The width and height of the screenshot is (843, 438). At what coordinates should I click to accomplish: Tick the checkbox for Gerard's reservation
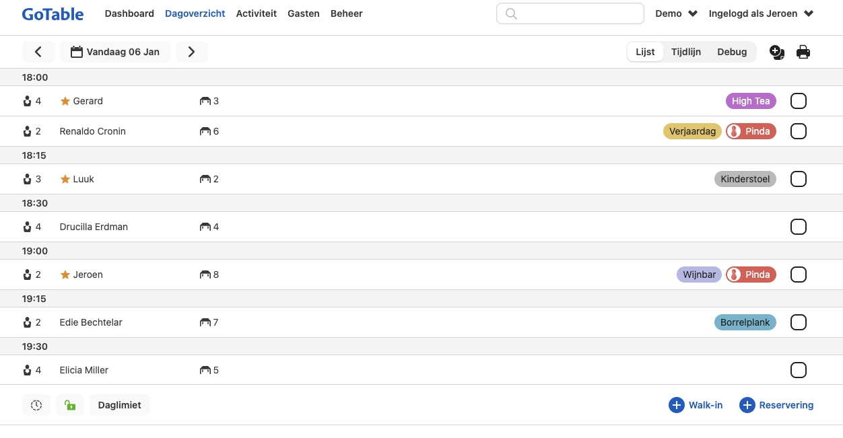pos(798,101)
